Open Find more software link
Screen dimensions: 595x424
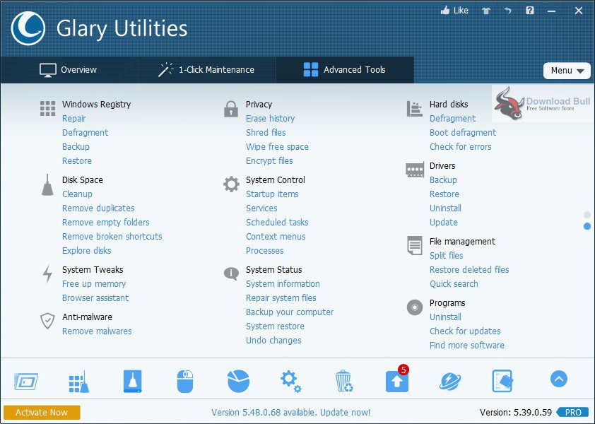point(466,346)
